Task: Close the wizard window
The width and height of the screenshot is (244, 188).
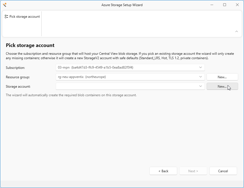Action: coord(237,5)
